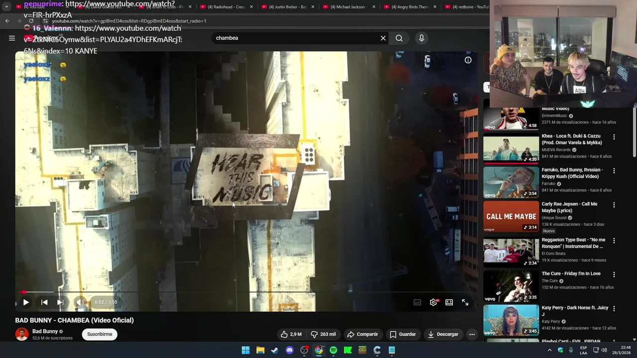This screenshot has height=358, width=637.
Task: Open options for Krippy Kush video
Action: [614, 171]
